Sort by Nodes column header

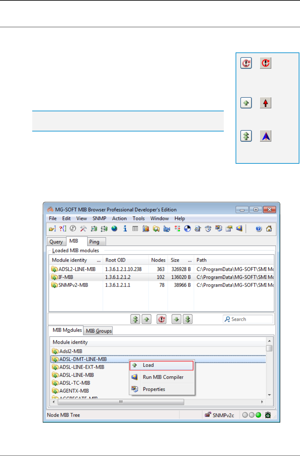[158, 260]
